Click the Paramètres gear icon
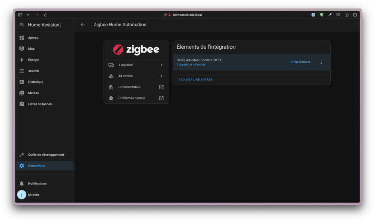Screen dimensions: 375x222 pyautogui.click(x=22, y=166)
